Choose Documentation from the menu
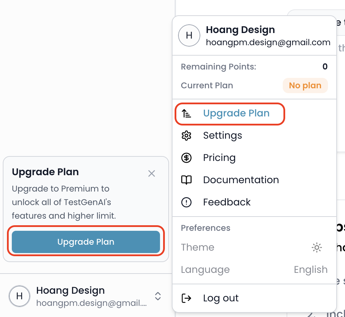Viewport: 345px width, 317px height. click(241, 180)
